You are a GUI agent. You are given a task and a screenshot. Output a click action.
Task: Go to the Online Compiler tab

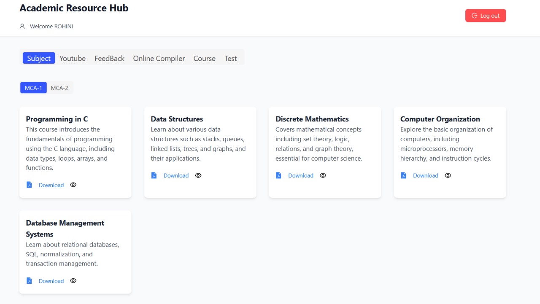[159, 58]
